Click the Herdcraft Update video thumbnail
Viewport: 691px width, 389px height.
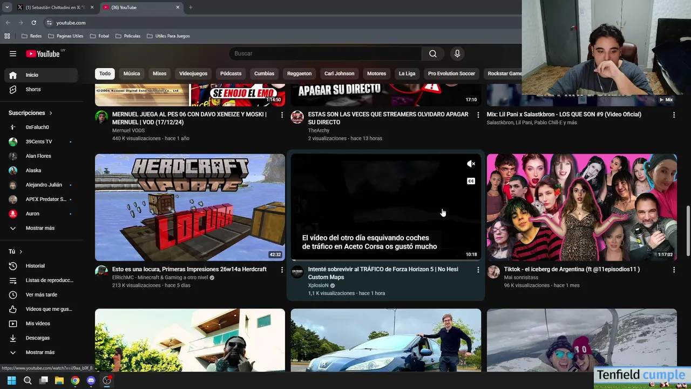[190, 207]
